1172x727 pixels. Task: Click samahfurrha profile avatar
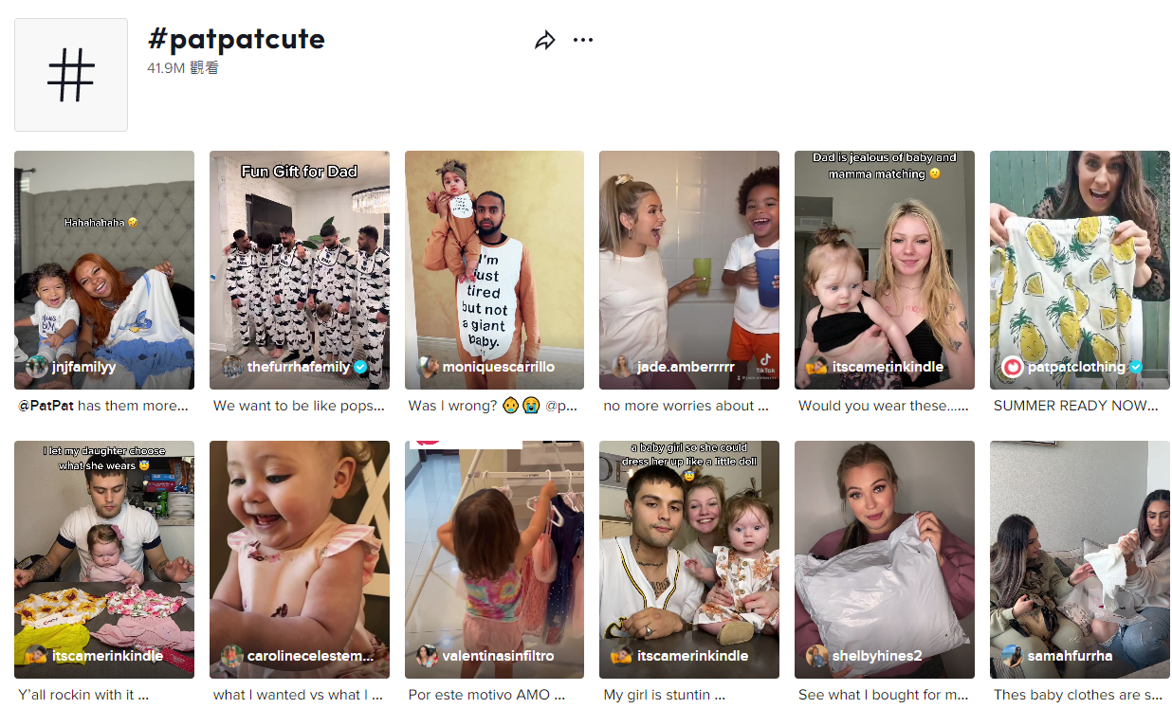point(1013,656)
